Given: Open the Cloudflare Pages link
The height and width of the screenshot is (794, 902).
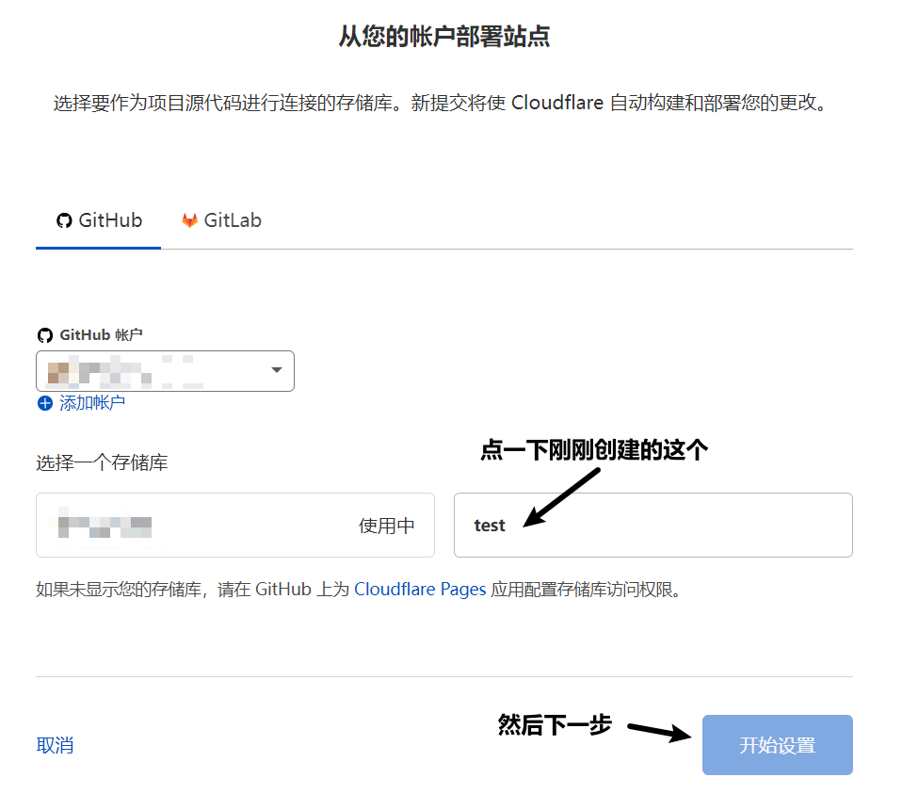Looking at the screenshot, I should [420, 588].
